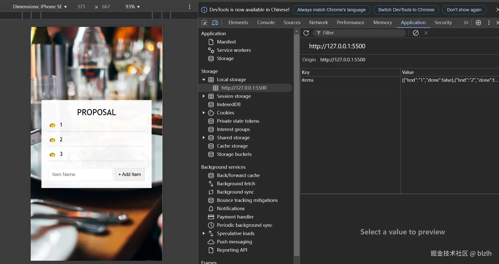Click the delete selected X icon
Image resolution: width=499 pixels, height=264 pixels.
[x=426, y=33]
